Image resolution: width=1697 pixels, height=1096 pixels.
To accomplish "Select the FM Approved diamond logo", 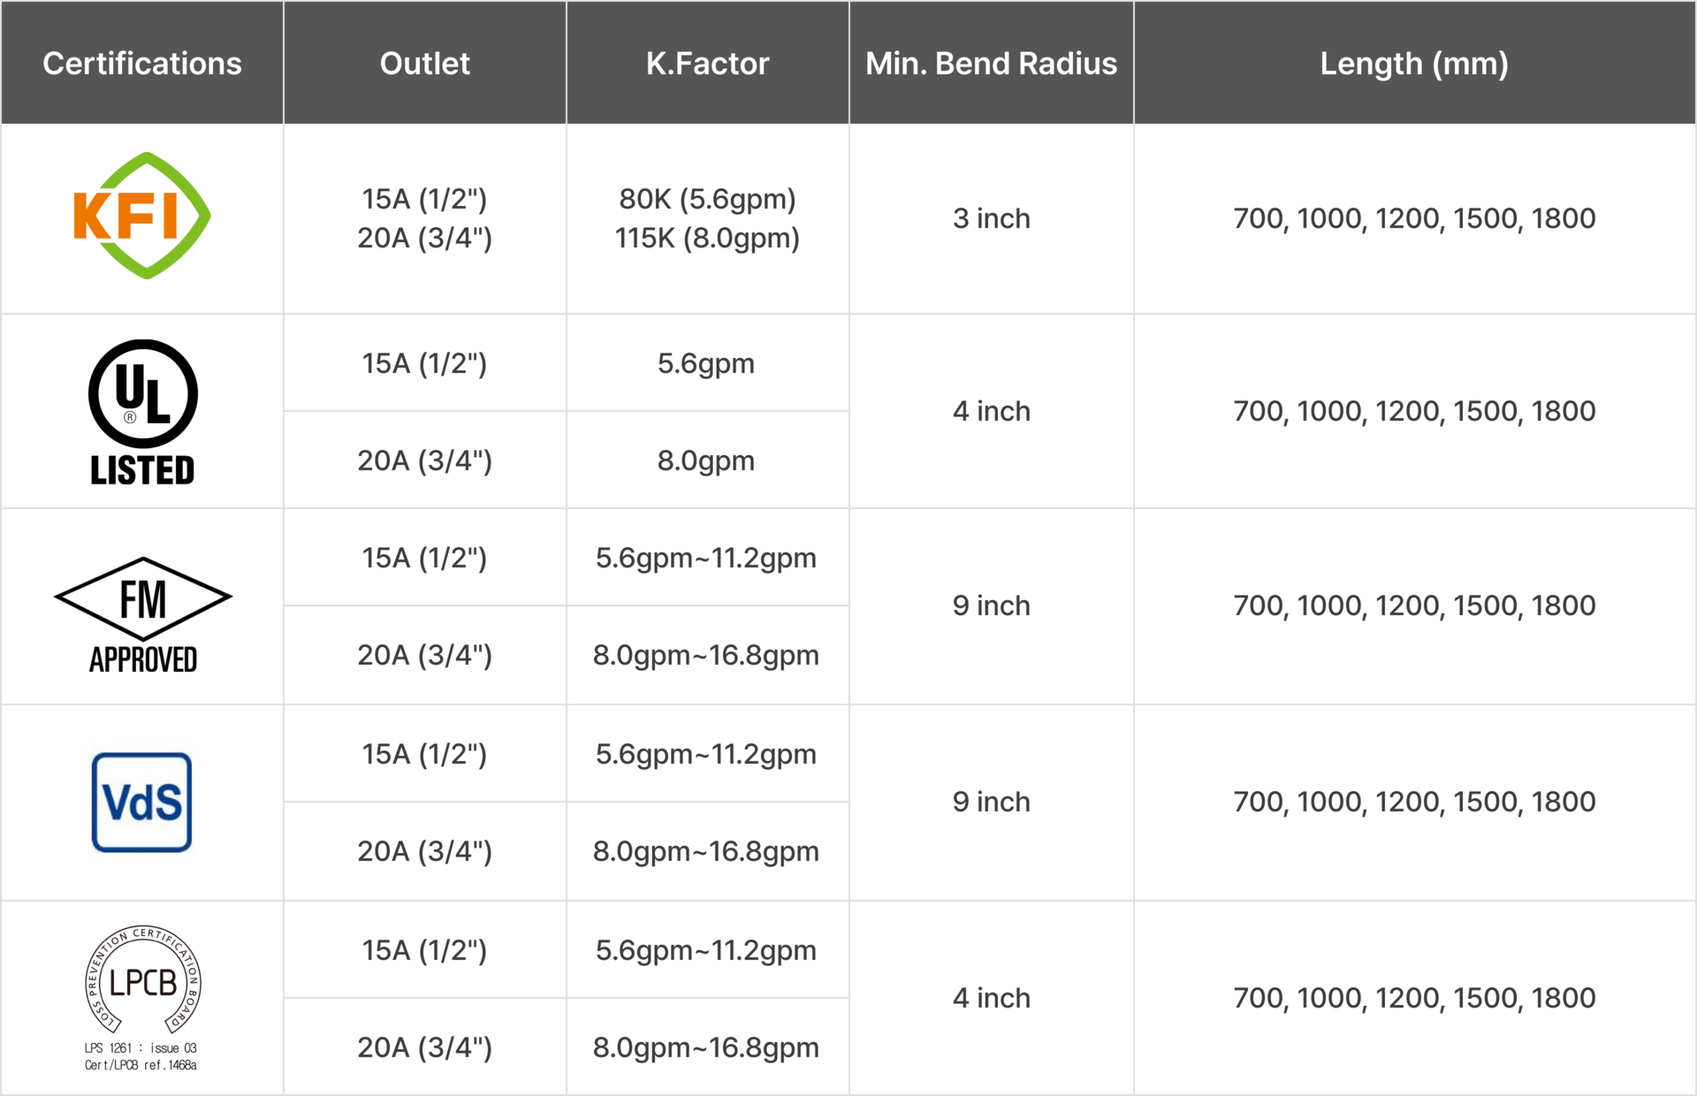I will tap(142, 615).
